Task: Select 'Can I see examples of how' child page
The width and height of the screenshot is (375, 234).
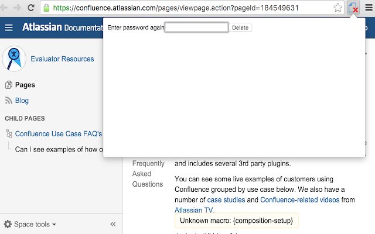Action: 59,150
